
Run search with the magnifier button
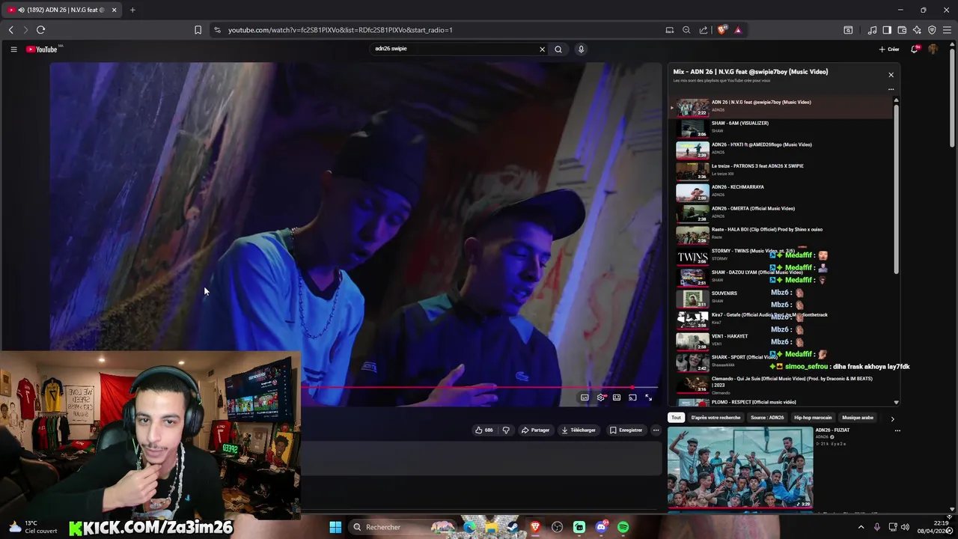coord(558,49)
